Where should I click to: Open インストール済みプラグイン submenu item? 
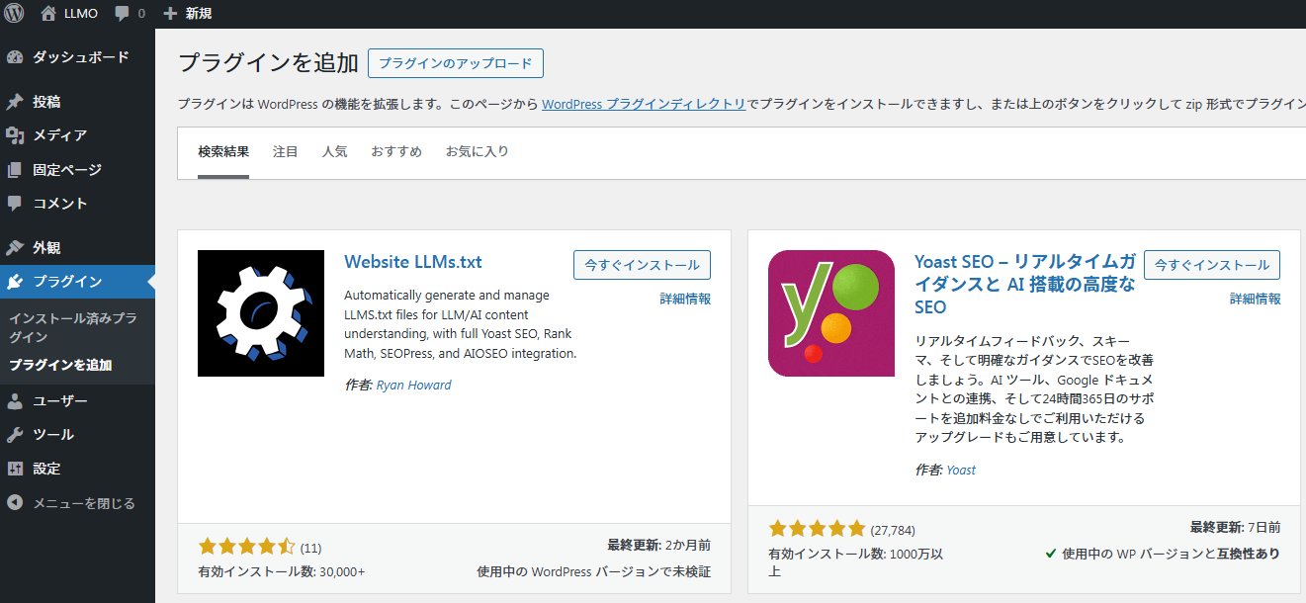click(72, 327)
